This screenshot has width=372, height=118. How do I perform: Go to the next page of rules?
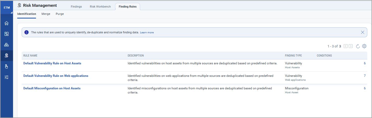tap(351, 46)
